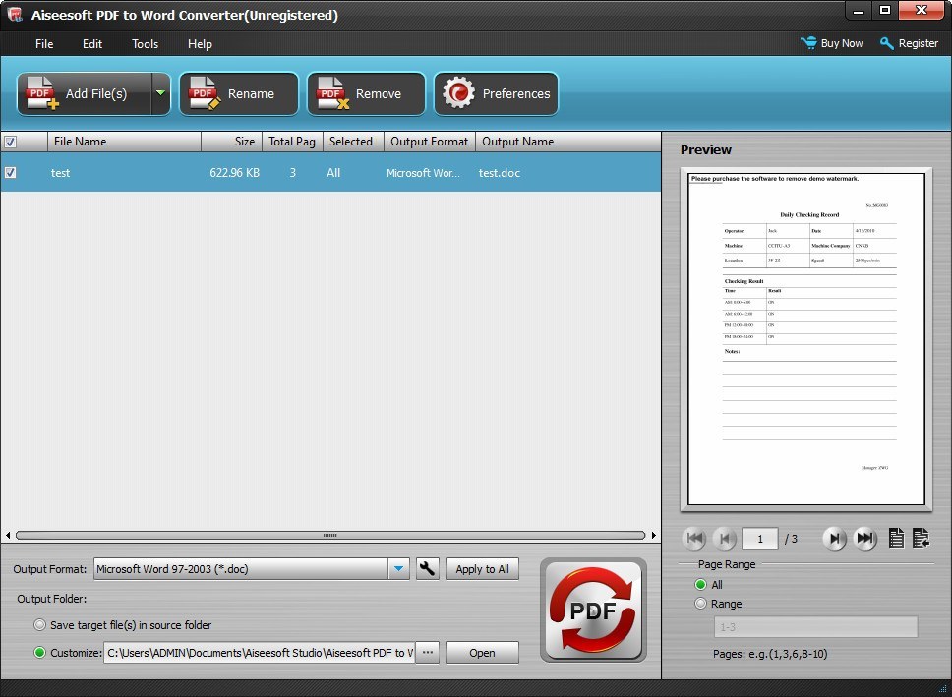Select 'Save target file(s) in source folder'

(40, 625)
